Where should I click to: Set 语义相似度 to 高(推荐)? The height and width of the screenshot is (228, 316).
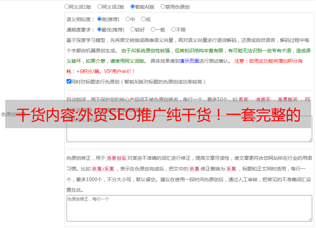point(99,19)
